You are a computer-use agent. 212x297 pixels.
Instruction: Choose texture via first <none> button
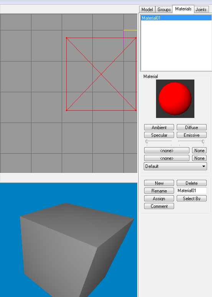(167, 150)
